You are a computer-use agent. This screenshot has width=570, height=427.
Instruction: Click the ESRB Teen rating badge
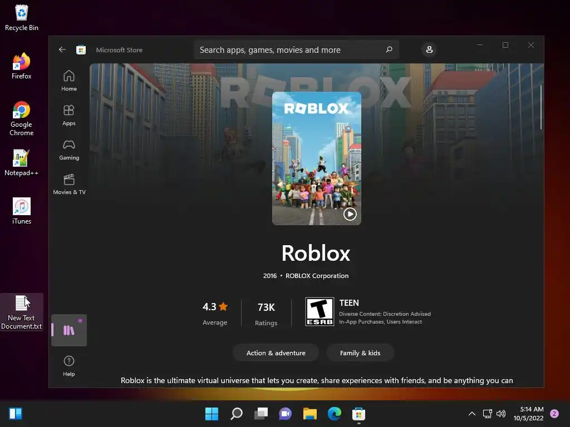(x=320, y=311)
